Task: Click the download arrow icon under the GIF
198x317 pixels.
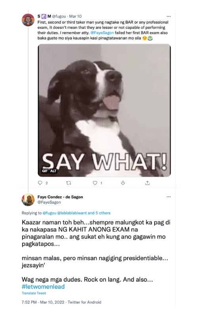Action: point(123,183)
